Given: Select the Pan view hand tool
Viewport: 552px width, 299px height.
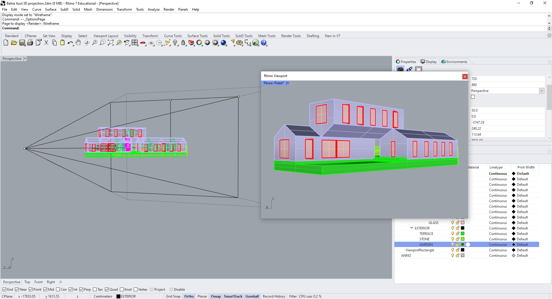Looking at the screenshot, I should pos(78,43).
